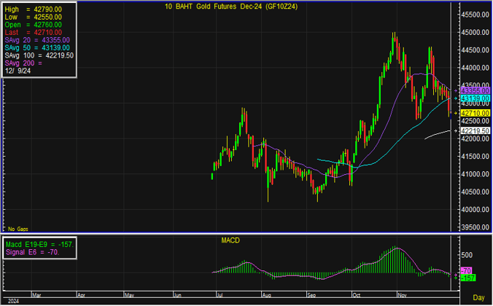Click the Oct label on the time axis

click(x=356, y=297)
